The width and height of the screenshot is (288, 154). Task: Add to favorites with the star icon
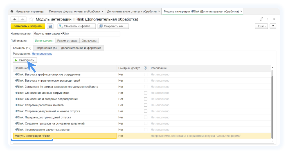[x=31, y=19]
